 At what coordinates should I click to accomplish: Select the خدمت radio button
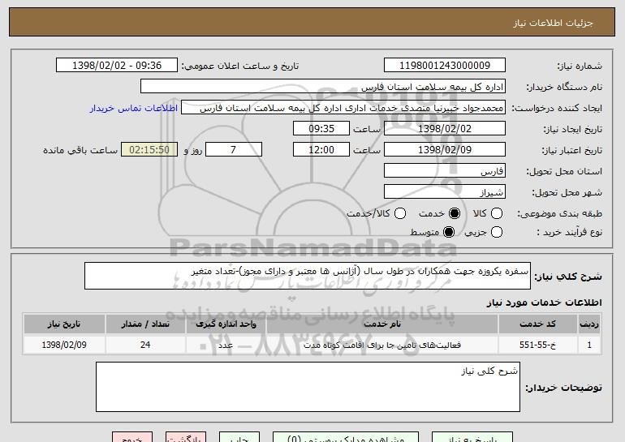[x=455, y=213]
